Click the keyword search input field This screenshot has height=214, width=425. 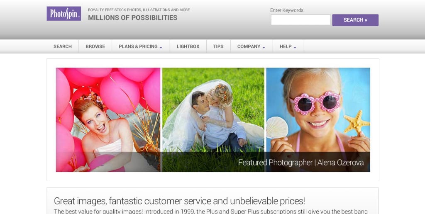tap(300, 20)
